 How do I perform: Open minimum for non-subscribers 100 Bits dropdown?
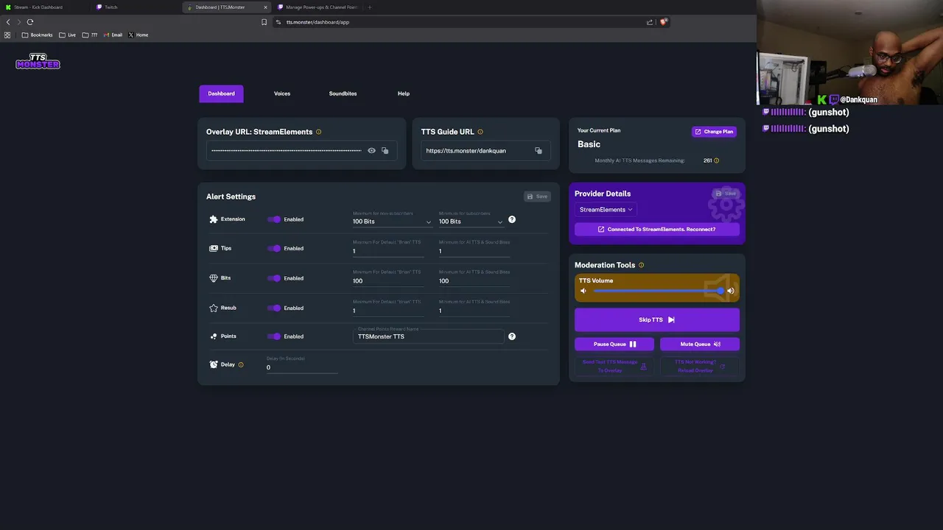point(392,222)
